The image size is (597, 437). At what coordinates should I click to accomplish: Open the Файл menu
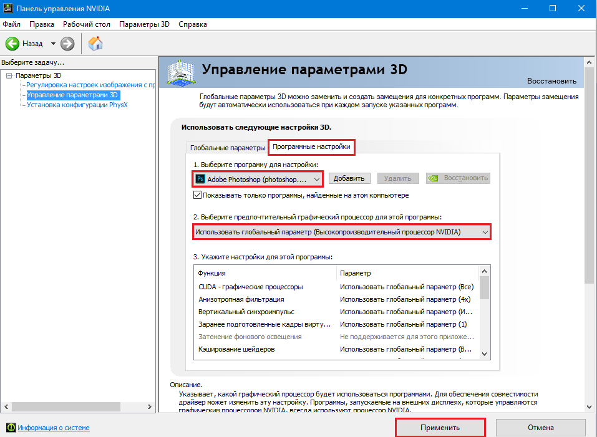11,24
